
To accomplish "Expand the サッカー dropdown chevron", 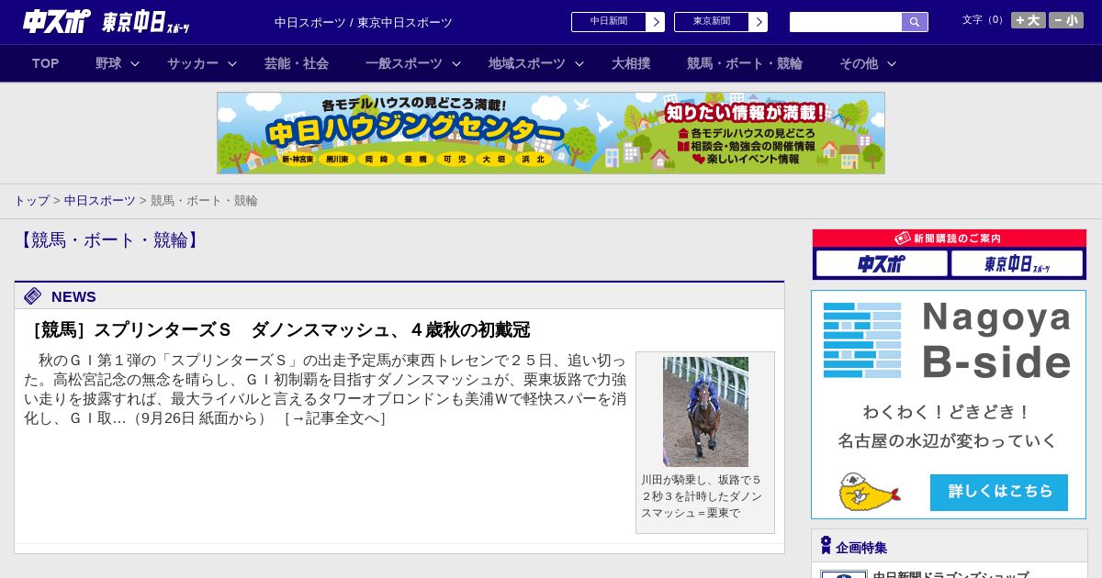I will (232, 63).
